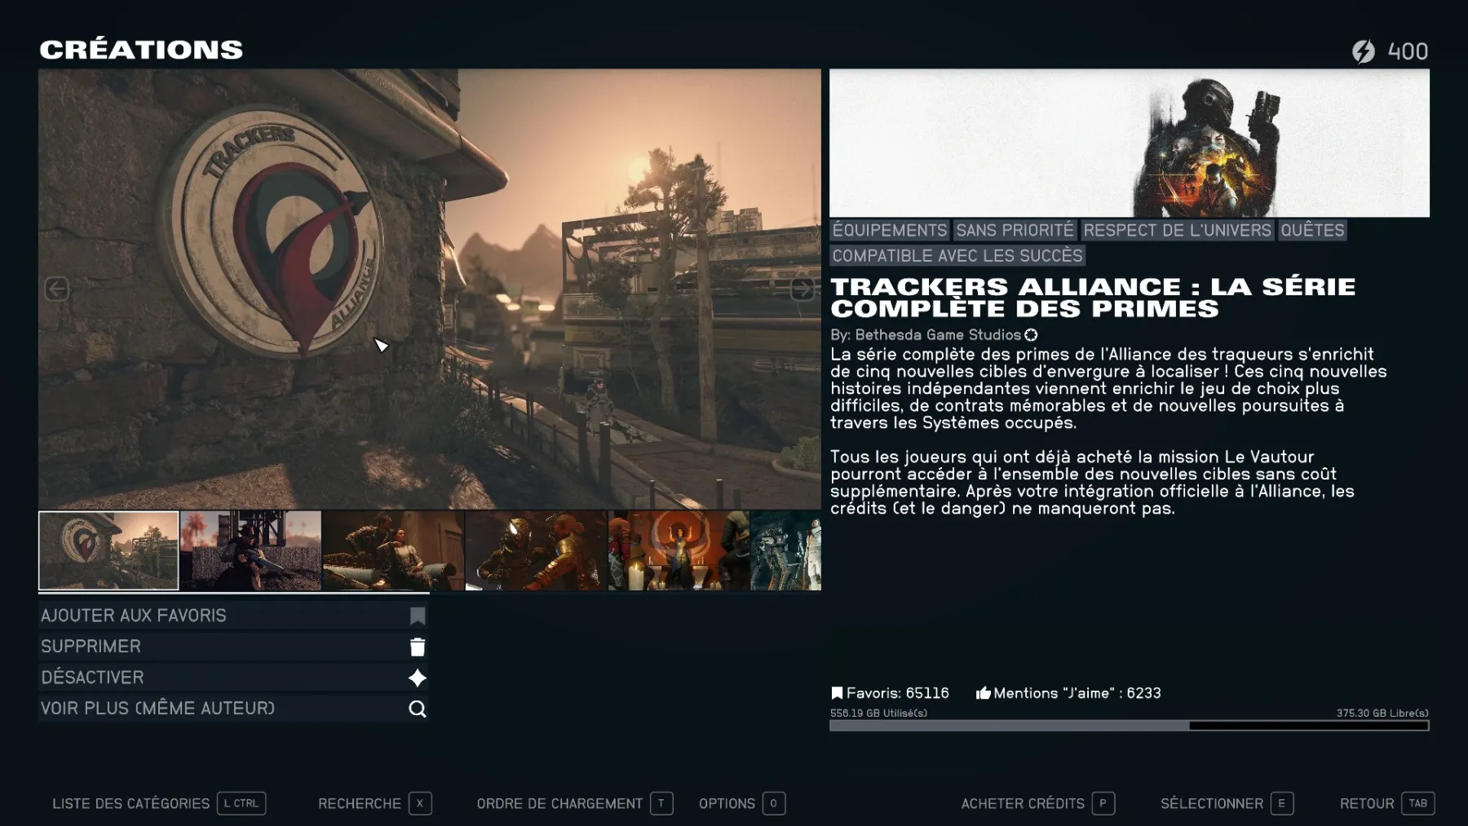Click the Quêtes category tag
The height and width of the screenshot is (826, 1468).
coord(1311,231)
